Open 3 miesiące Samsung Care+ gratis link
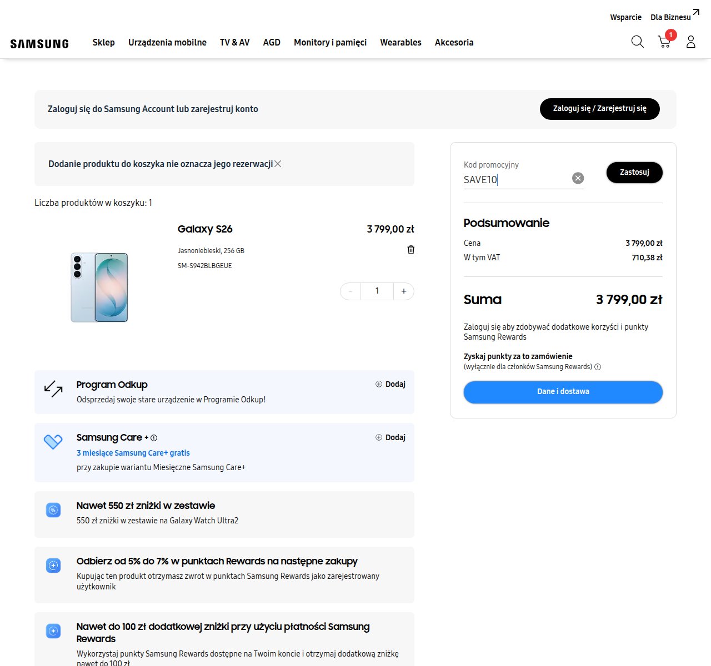The width and height of the screenshot is (711, 666). click(133, 453)
